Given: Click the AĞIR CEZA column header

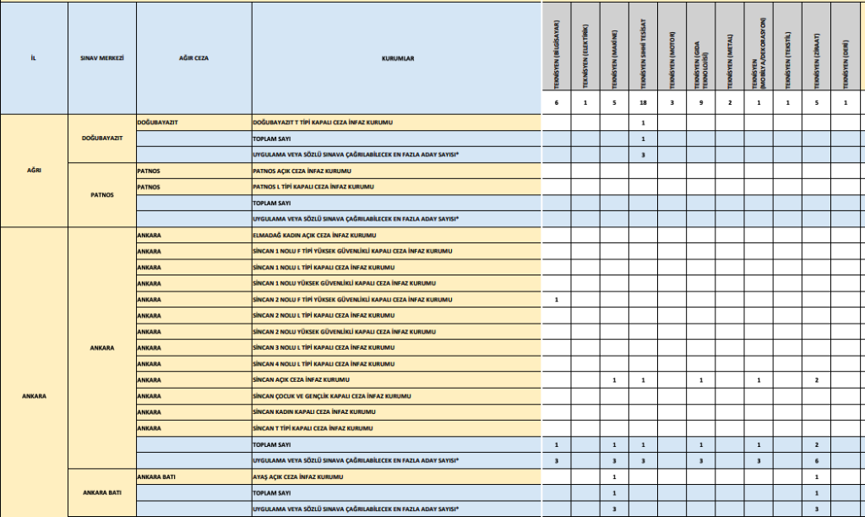Looking at the screenshot, I should (x=193, y=57).
